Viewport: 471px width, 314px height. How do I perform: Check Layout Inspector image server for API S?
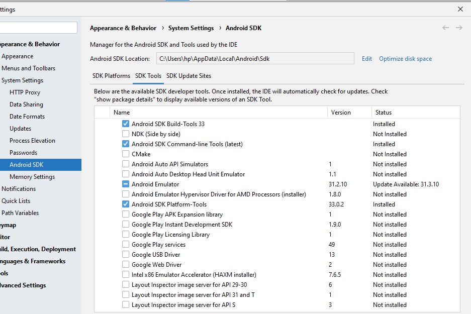point(126,304)
